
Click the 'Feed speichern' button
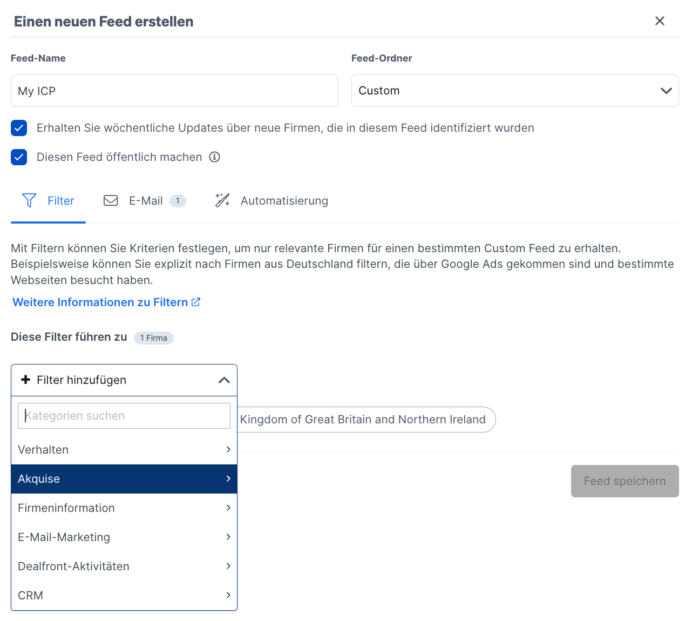coord(625,481)
